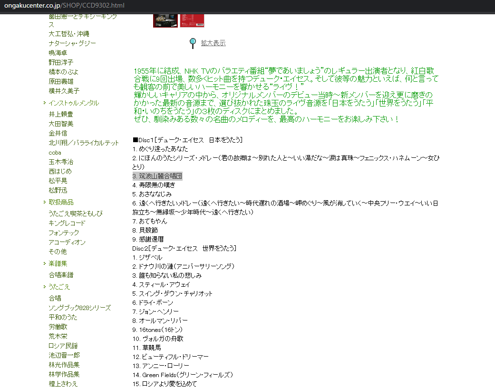Click the magnifier icon beside 拡大表示

coord(193,43)
